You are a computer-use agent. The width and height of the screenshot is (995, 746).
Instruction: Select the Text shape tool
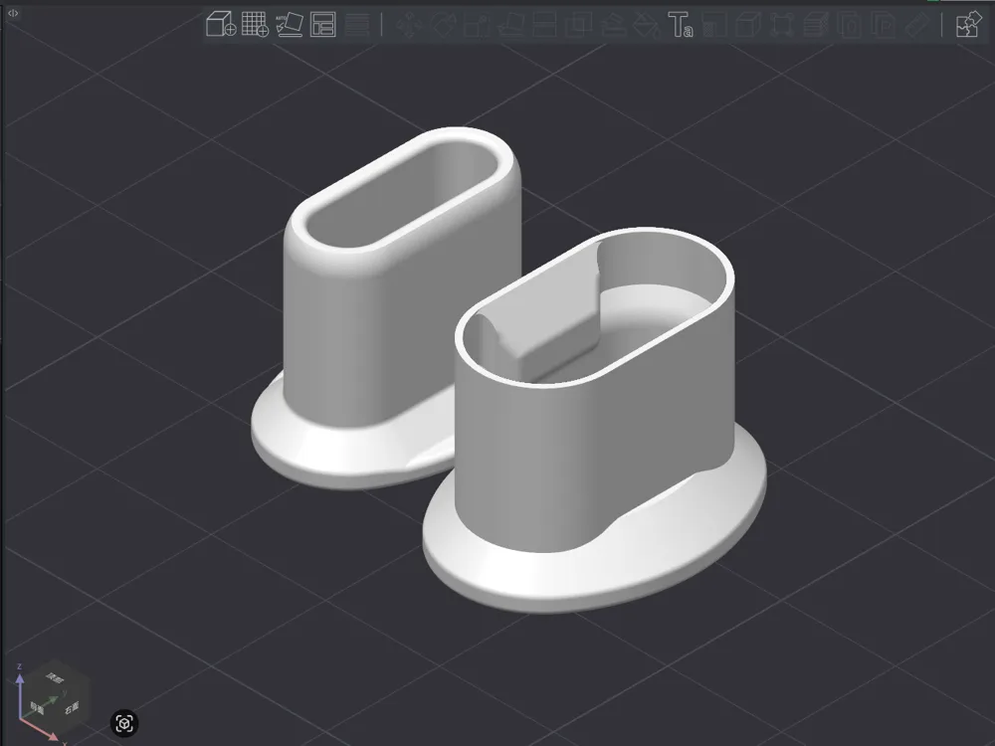(x=681, y=24)
